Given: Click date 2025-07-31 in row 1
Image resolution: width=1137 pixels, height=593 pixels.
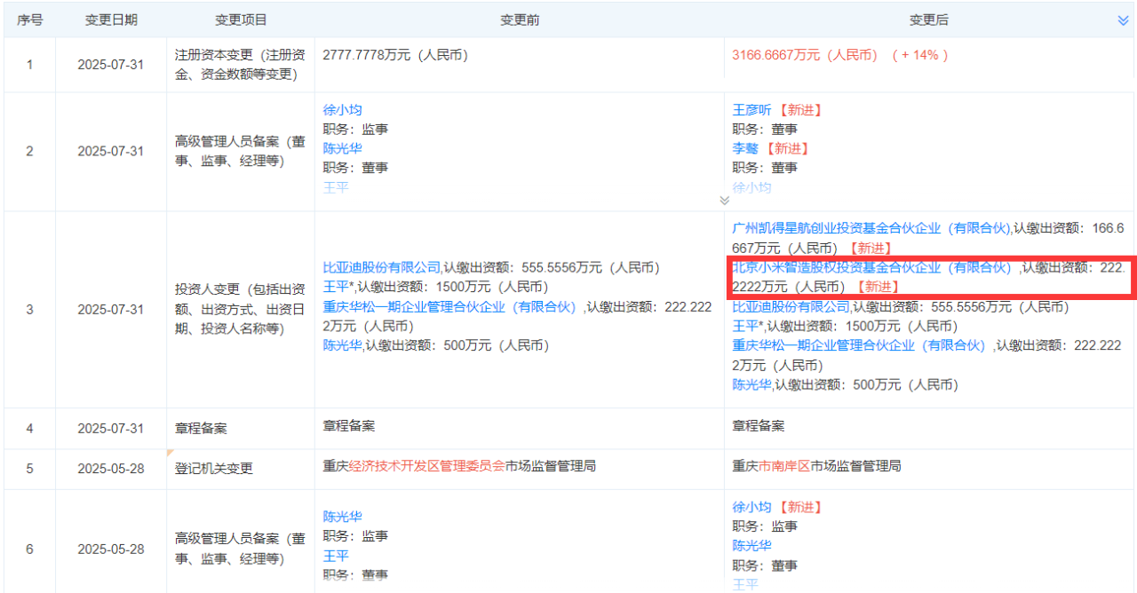Looking at the screenshot, I should click(110, 65).
